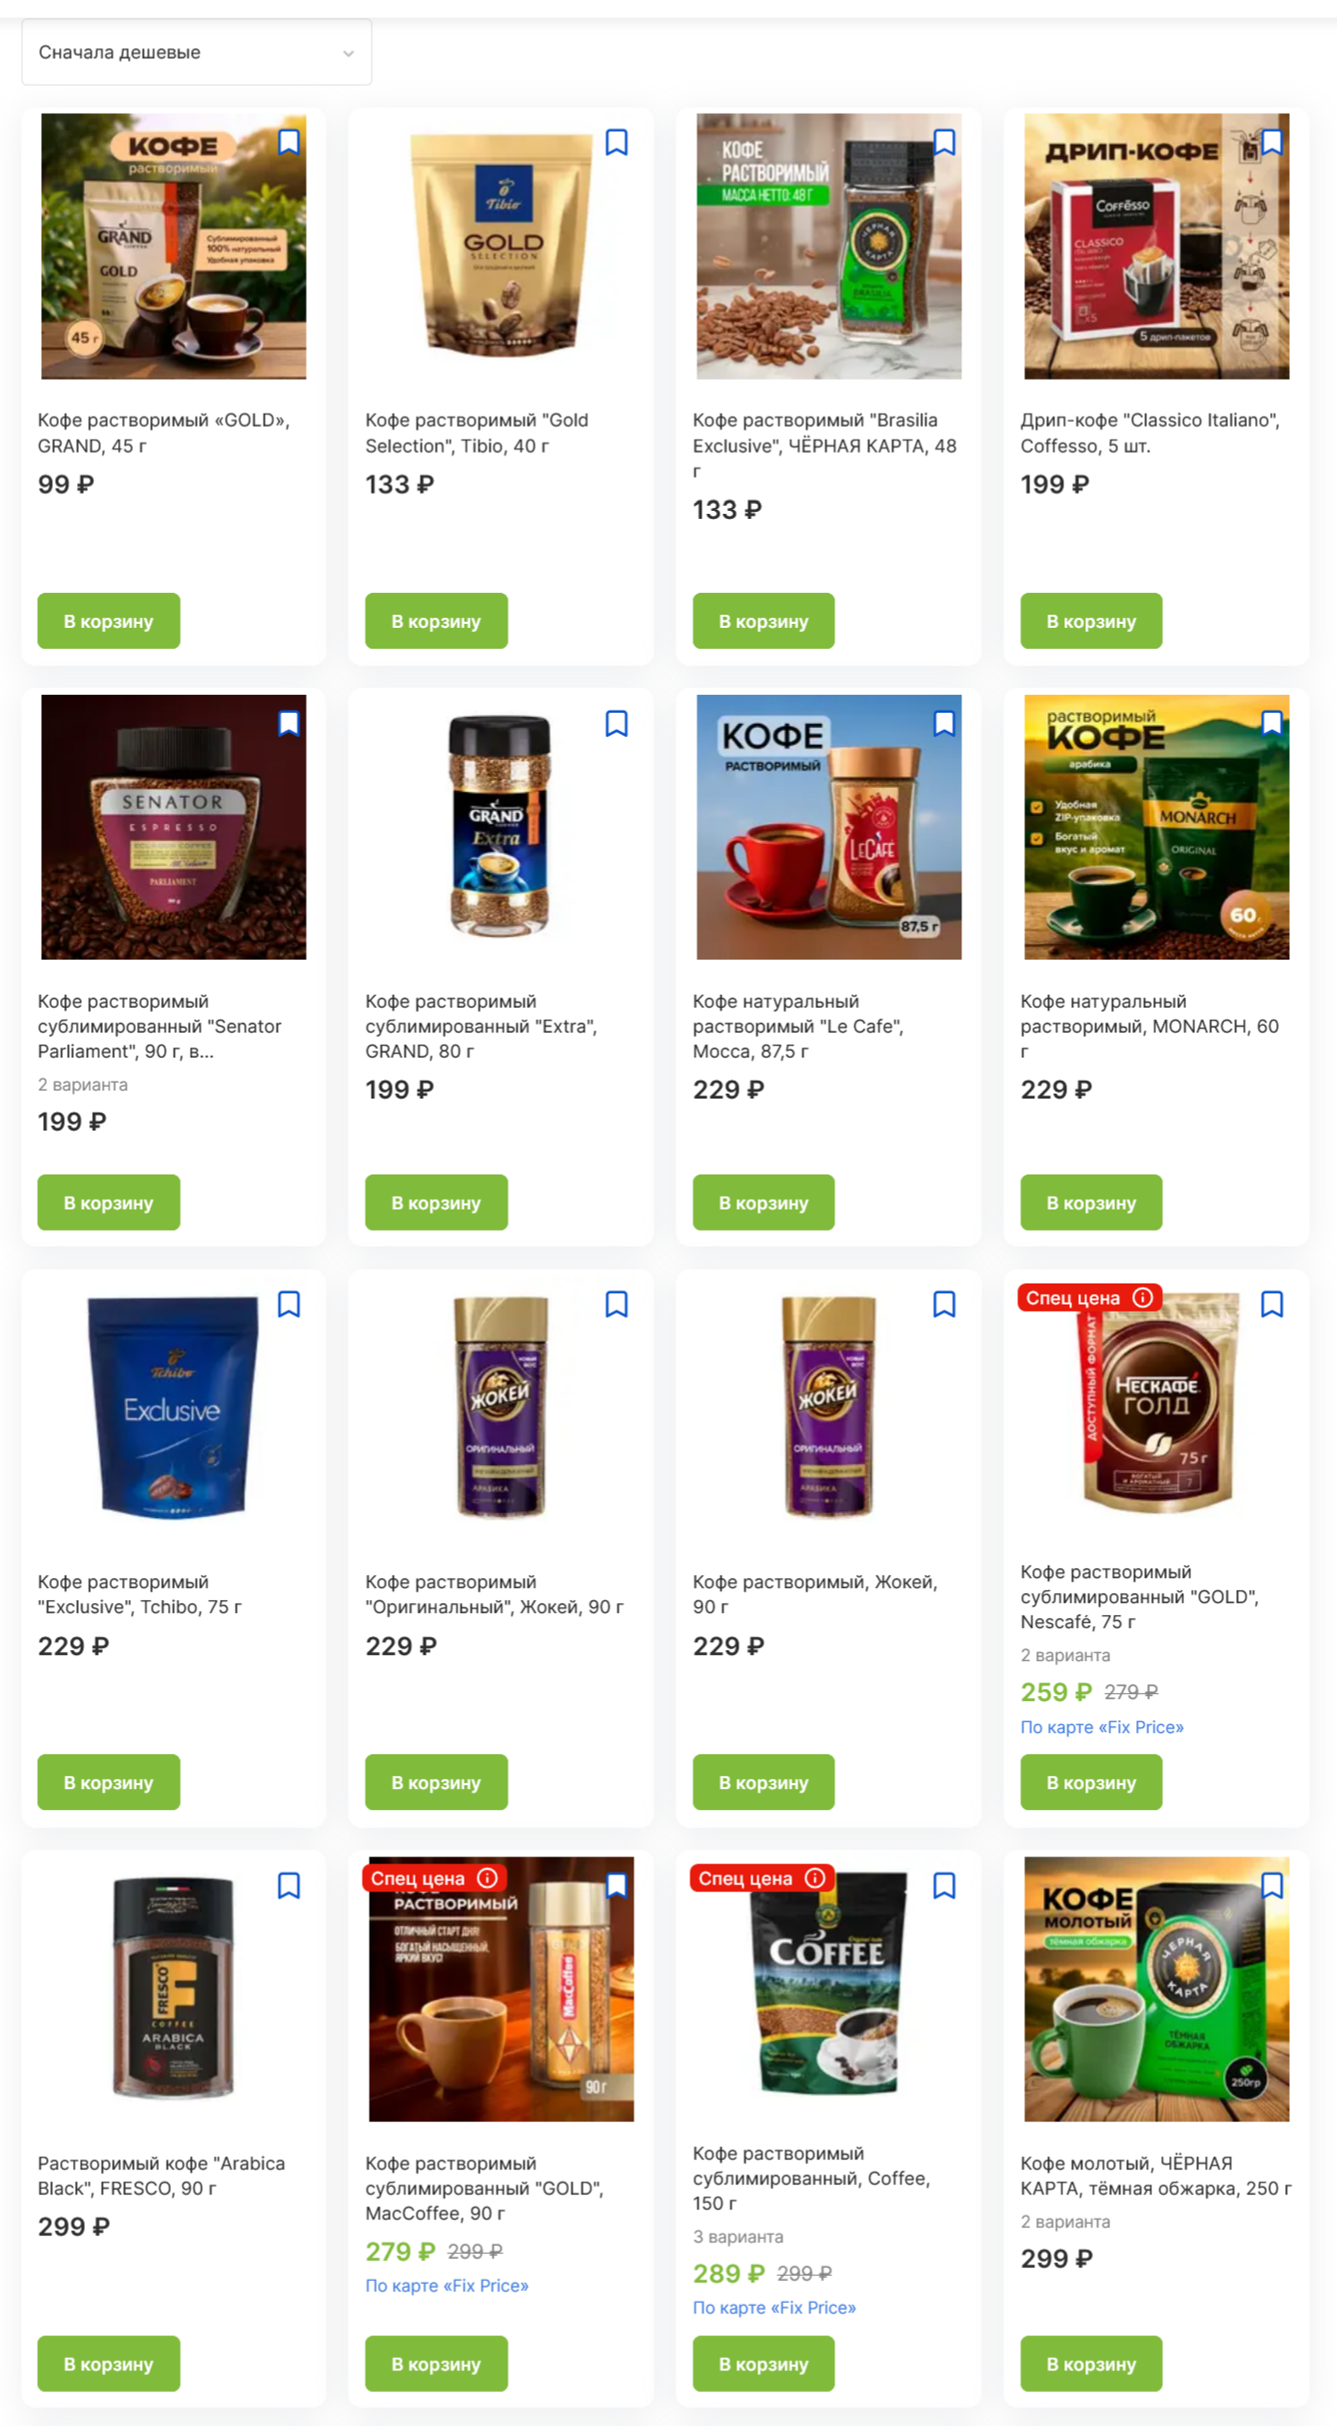The width and height of the screenshot is (1337, 2426).
Task: Bookmark the GRAND Extra 80 г coffee
Action: (x=617, y=724)
